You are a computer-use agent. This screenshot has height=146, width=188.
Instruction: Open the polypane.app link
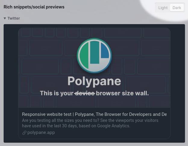click(41, 132)
